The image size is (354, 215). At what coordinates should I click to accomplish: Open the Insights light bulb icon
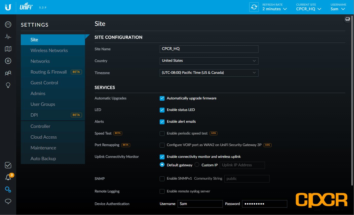pos(8,85)
